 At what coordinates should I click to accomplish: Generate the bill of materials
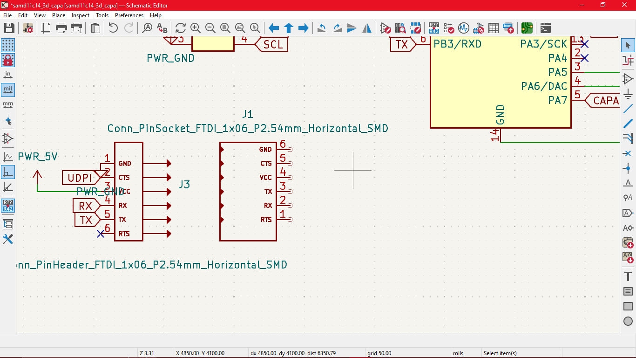point(508,28)
